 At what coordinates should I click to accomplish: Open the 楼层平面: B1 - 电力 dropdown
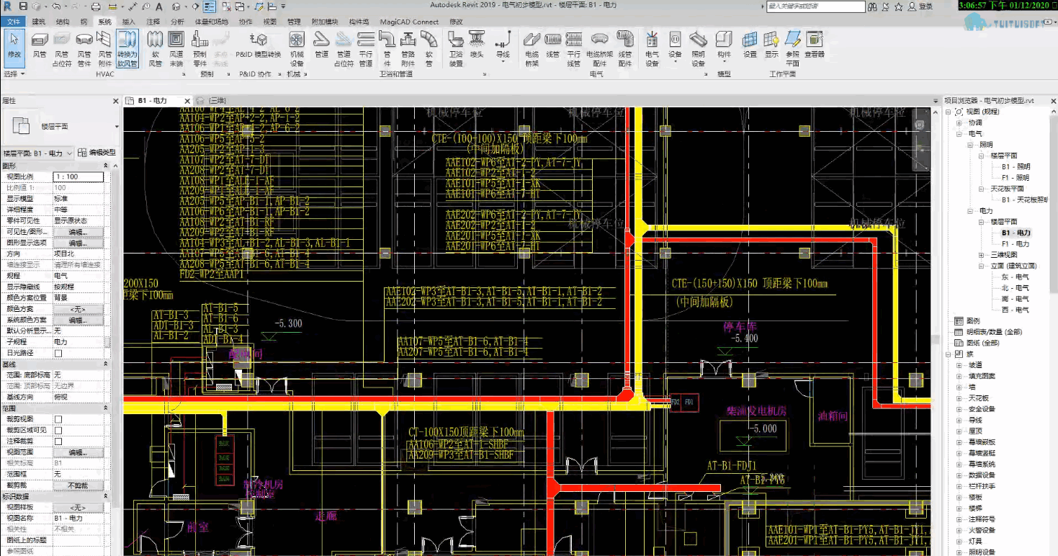point(37,153)
